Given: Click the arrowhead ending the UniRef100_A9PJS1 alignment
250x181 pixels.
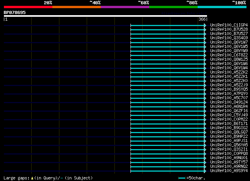Looking at the screenshot, I should click(205, 141).
